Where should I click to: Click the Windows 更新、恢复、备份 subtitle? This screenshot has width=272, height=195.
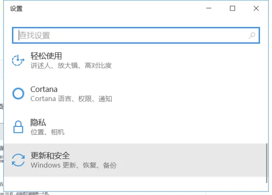73,166
